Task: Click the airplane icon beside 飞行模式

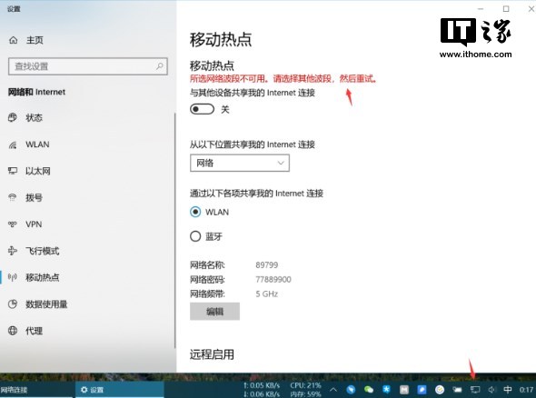Action: [x=13, y=251]
